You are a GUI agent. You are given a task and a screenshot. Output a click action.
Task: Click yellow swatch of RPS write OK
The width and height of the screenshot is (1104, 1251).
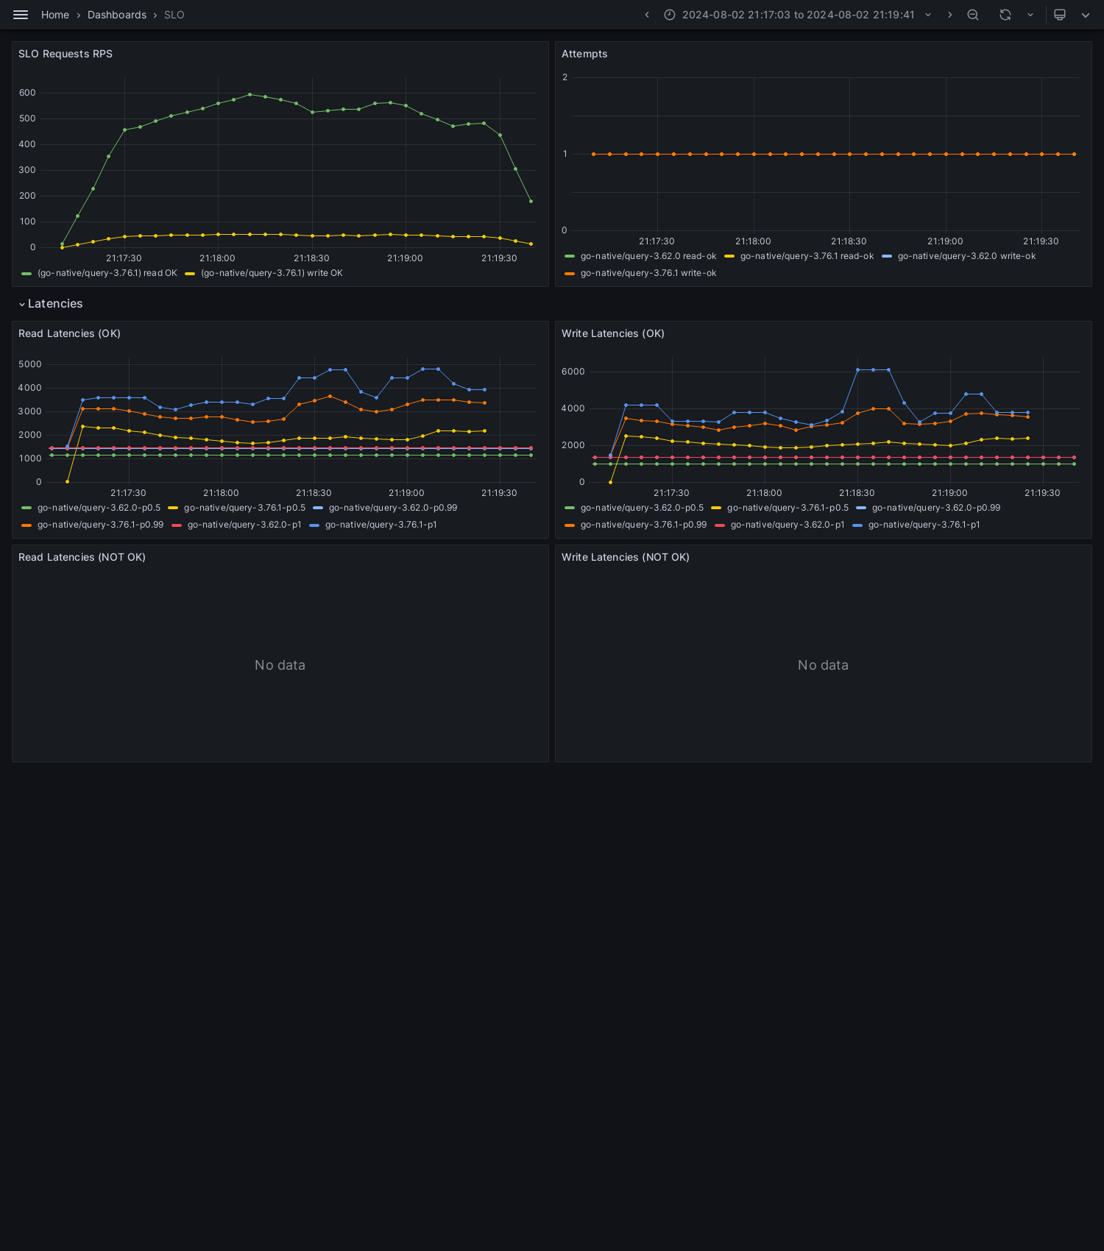pyautogui.click(x=190, y=273)
